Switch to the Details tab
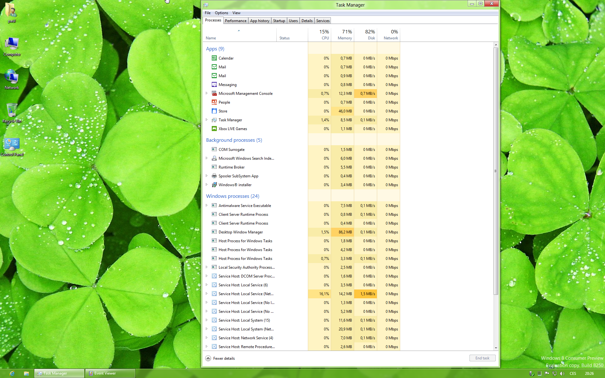Screen dimensions: 605x378 click(x=307, y=21)
